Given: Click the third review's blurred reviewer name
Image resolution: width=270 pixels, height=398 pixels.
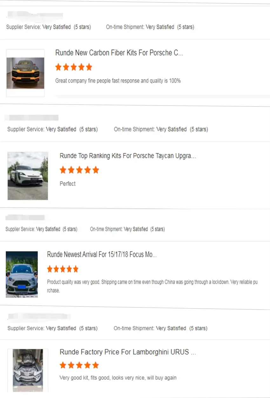Looking at the screenshot, I should pyautogui.click(x=25, y=218).
